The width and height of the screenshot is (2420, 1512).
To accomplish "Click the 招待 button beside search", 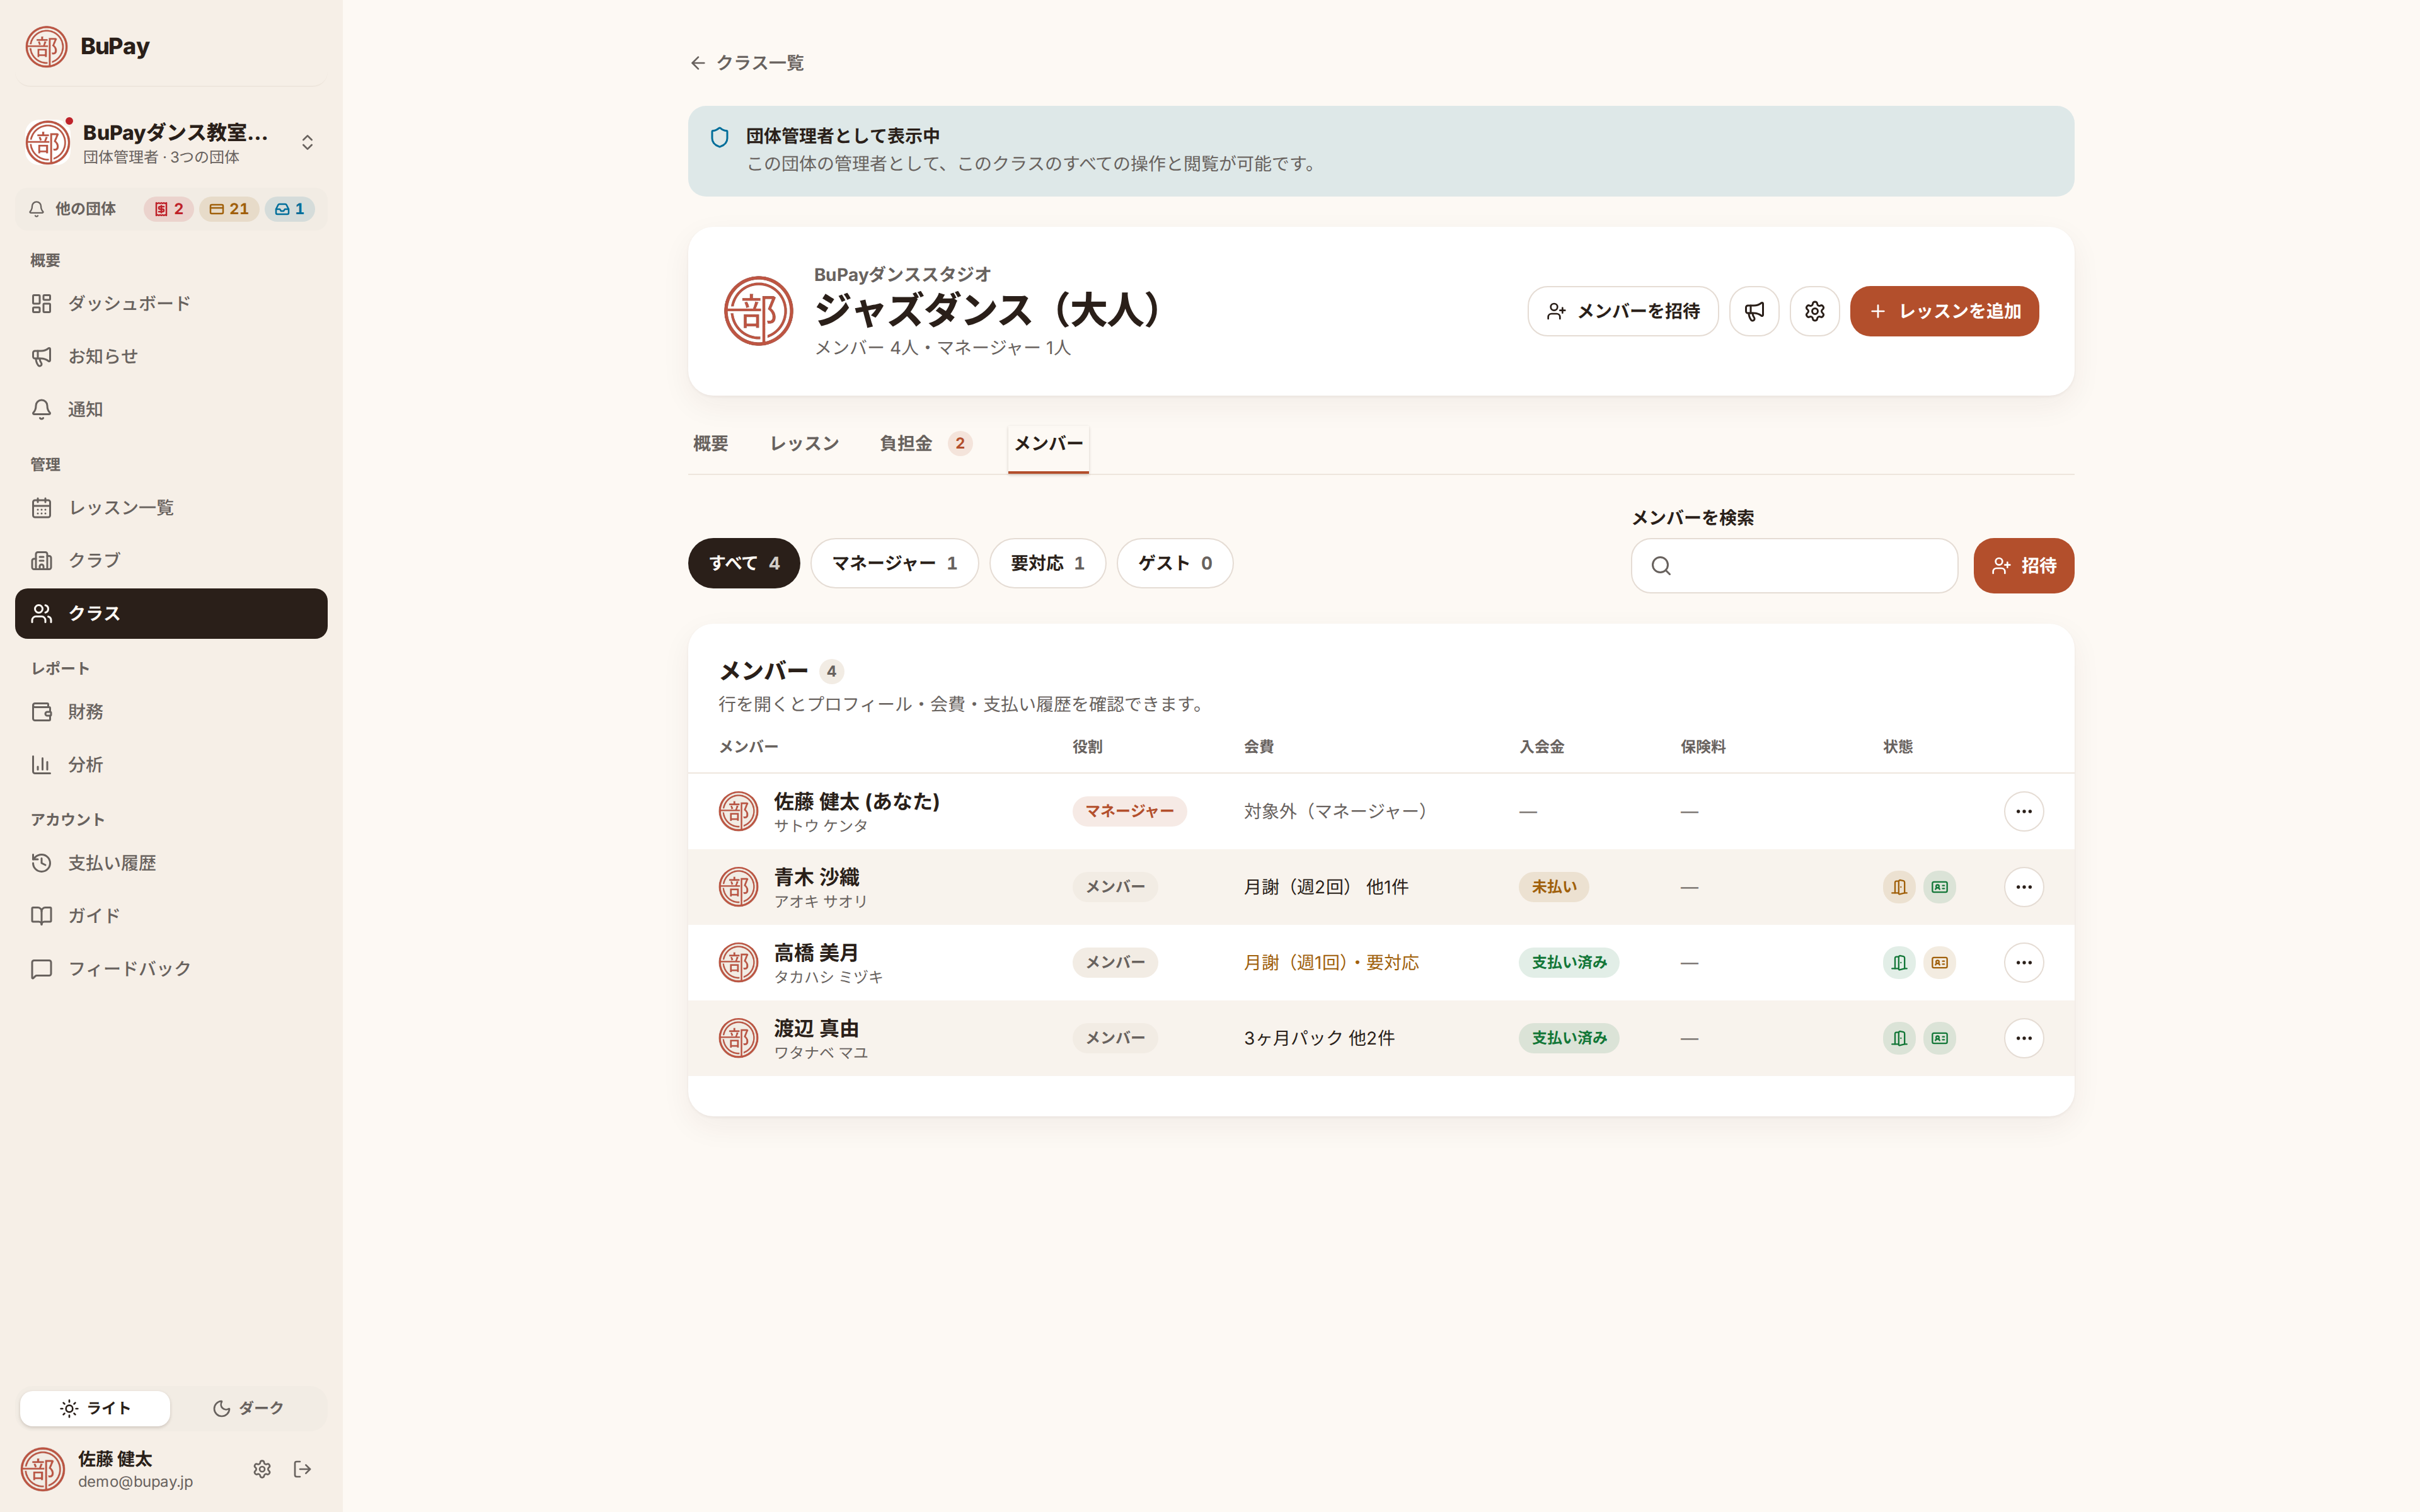I will click(x=2023, y=566).
